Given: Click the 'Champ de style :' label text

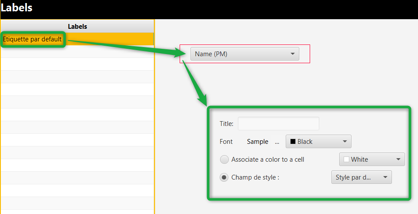Looking at the screenshot, I should [255, 177].
